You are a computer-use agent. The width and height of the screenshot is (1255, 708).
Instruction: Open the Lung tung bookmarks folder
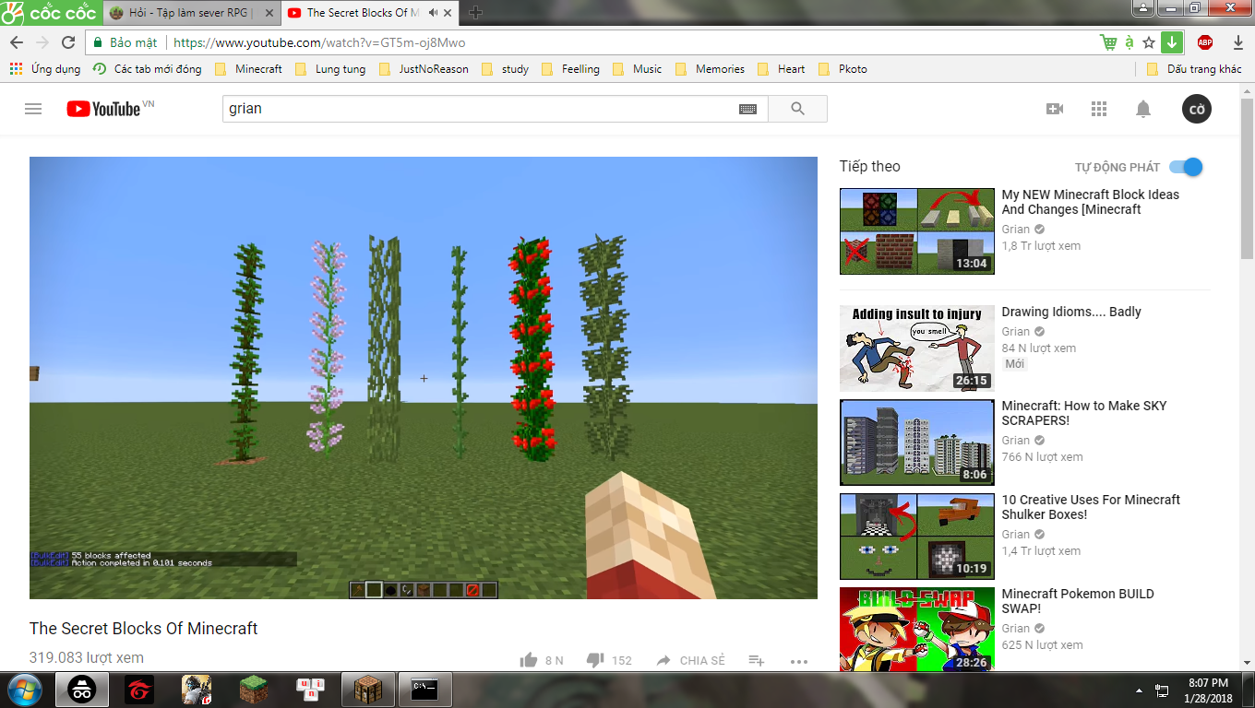tap(329, 69)
